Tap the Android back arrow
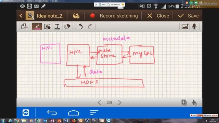Image resolution: width=219 pixels, height=123 pixels. pyautogui.click(x=52, y=113)
